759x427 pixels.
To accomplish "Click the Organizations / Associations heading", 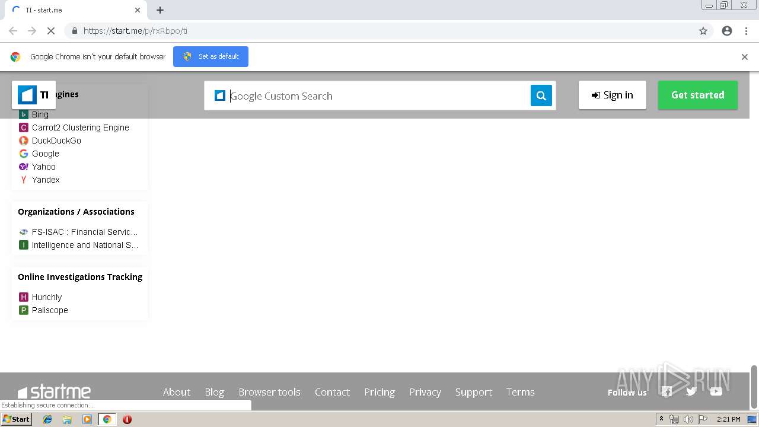I will tap(76, 212).
